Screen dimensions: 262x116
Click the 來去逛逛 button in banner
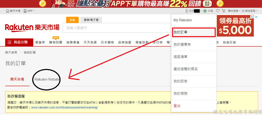click(x=207, y=4)
